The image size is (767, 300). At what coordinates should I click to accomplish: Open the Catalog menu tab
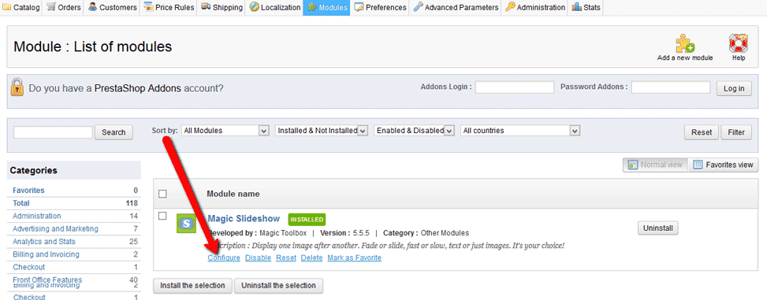[x=21, y=7]
